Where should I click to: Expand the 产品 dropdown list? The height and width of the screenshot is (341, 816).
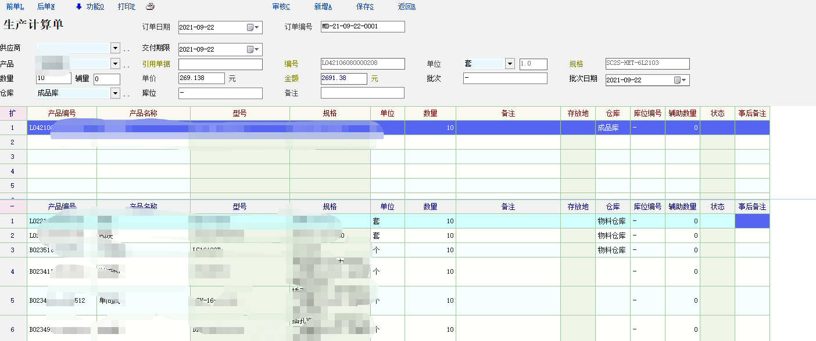point(115,64)
